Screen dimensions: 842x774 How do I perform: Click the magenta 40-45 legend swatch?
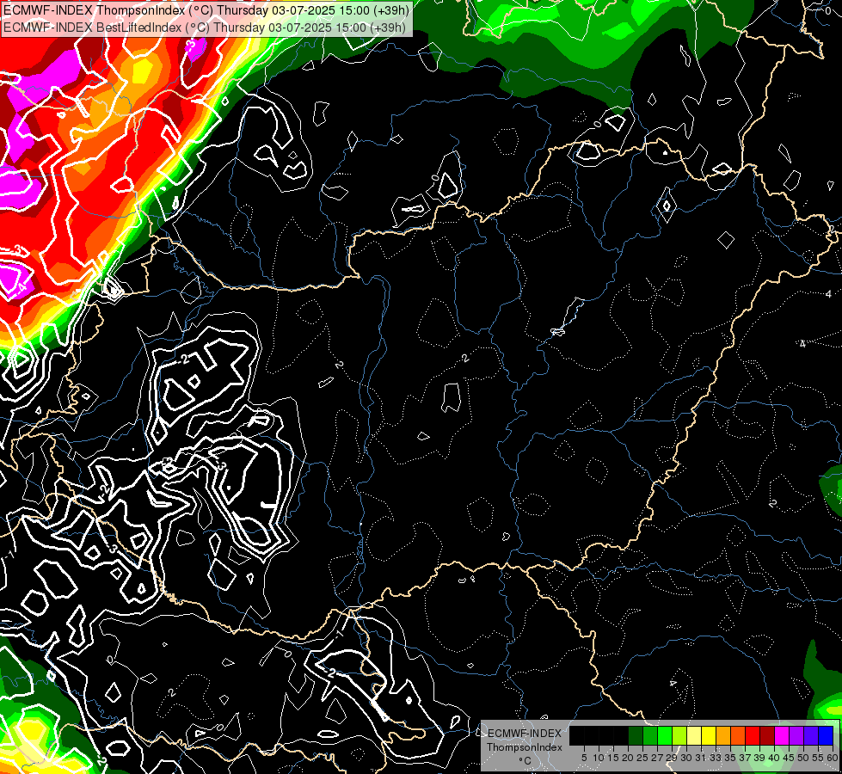tap(783, 735)
